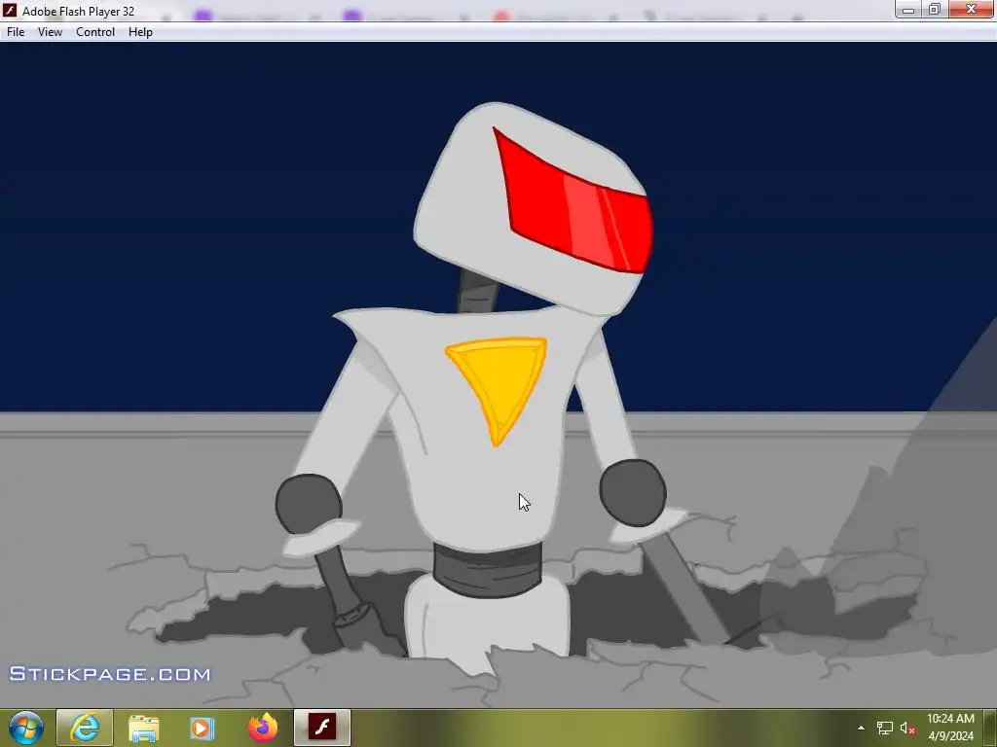Open the Windows Start menu
997x747 pixels.
click(26, 728)
